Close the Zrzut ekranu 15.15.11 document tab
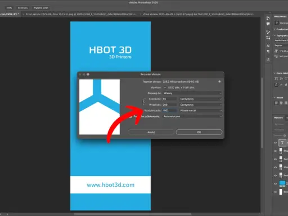 23,14
